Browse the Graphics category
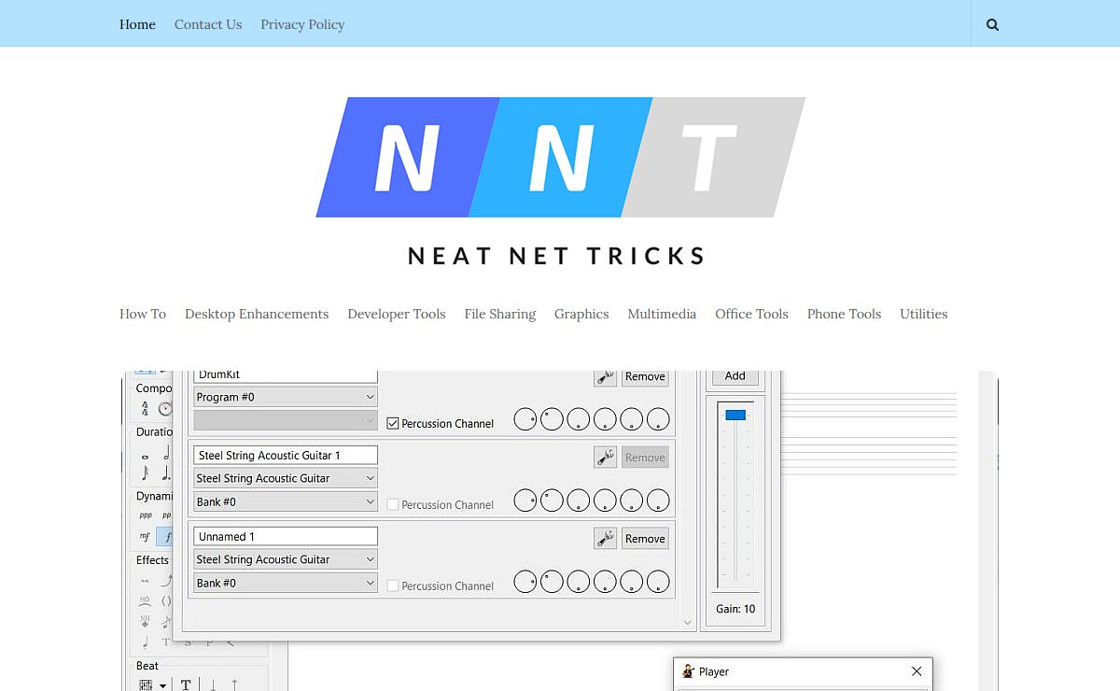Viewport: 1120px width, 691px height. 581,314
